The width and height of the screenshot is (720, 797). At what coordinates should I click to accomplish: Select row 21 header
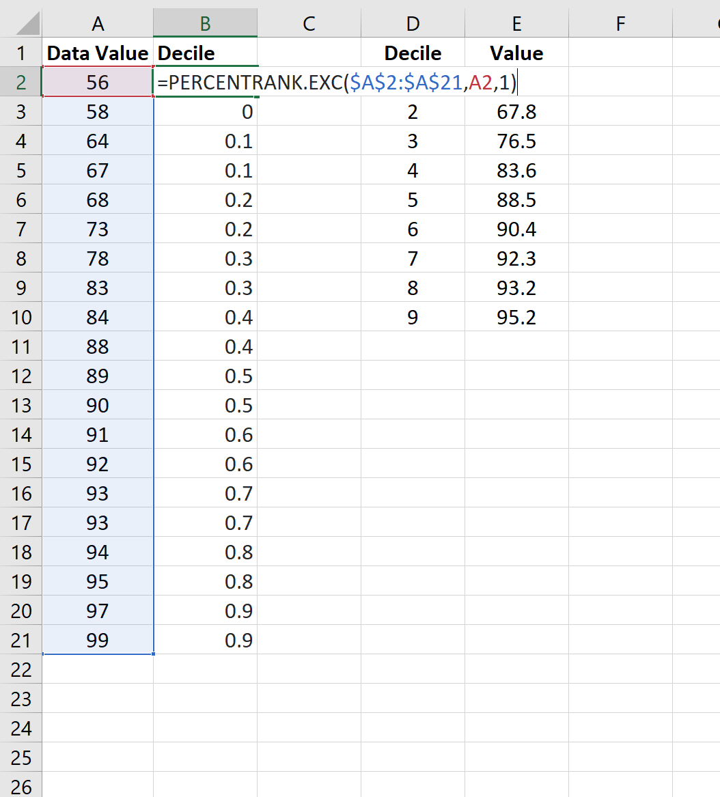[x=20, y=640]
